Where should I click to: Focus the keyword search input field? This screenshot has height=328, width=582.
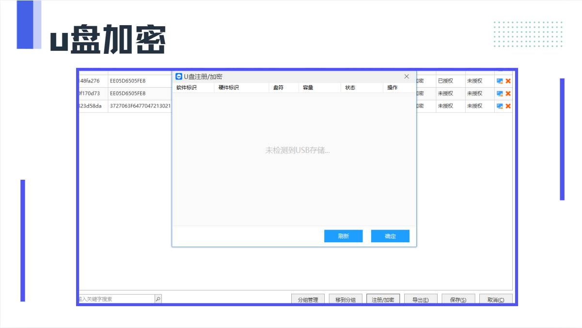[116, 299]
